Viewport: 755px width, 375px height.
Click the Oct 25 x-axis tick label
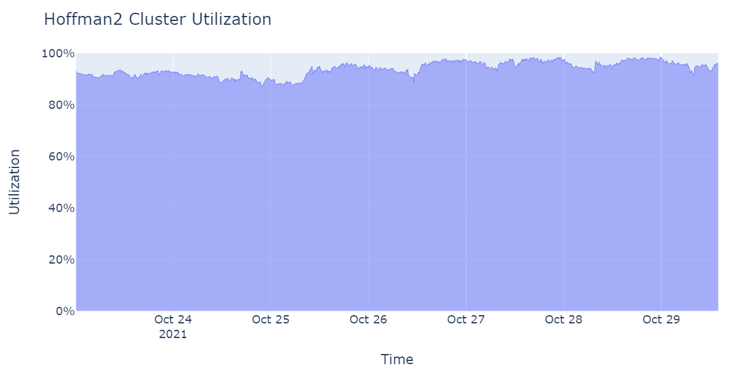(270, 320)
